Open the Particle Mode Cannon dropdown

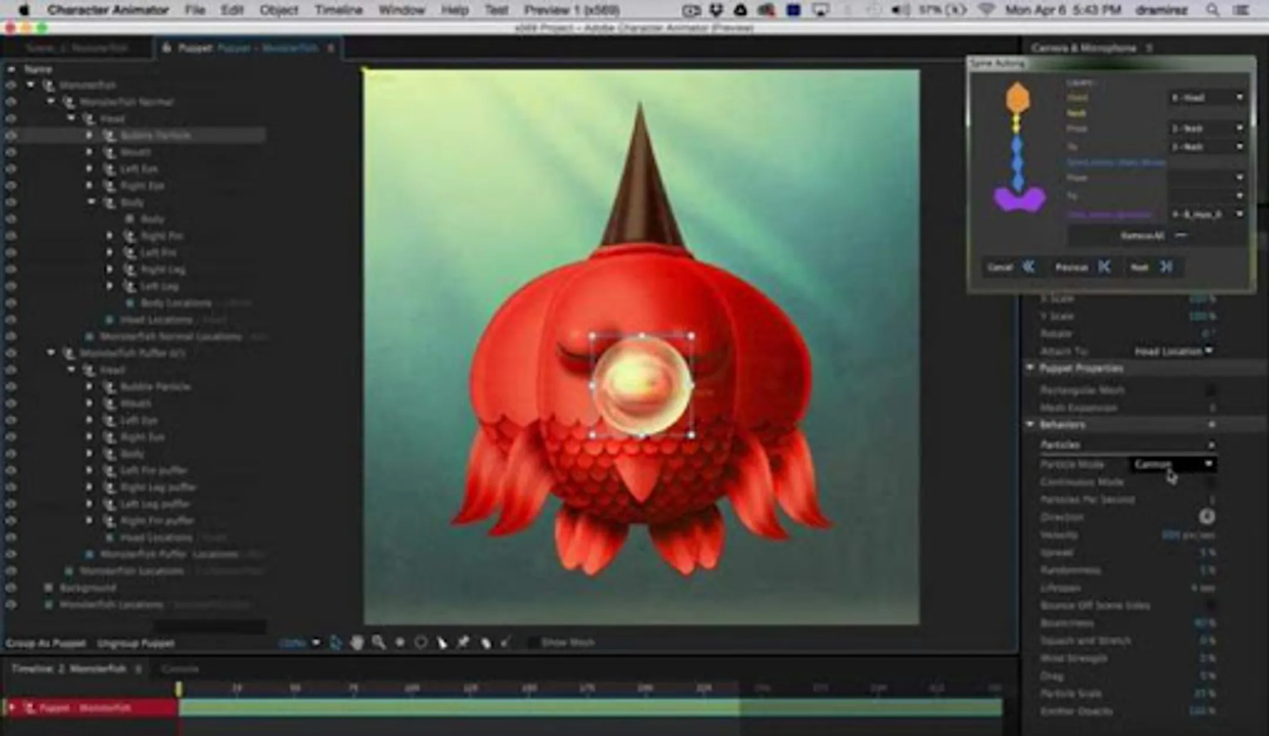[x=1173, y=464]
